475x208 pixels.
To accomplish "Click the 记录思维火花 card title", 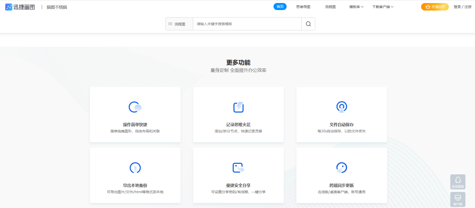I will point(238,125).
